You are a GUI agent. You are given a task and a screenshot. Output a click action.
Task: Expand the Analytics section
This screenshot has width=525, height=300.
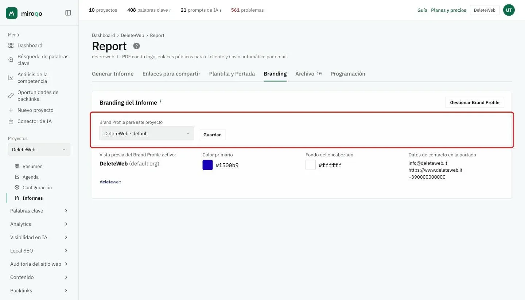tap(39, 224)
